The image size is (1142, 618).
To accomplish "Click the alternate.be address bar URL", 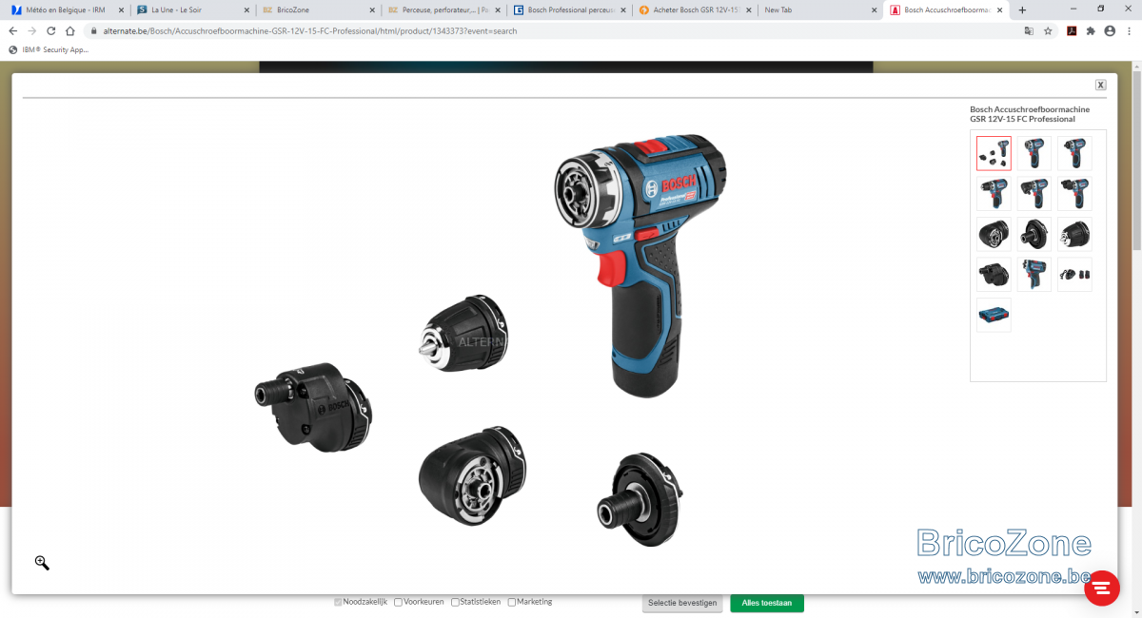I will 310,30.
